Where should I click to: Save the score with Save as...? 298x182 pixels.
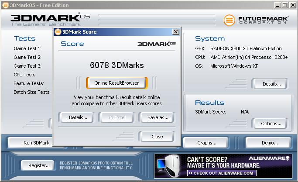pyautogui.click(x=157, y=117)
